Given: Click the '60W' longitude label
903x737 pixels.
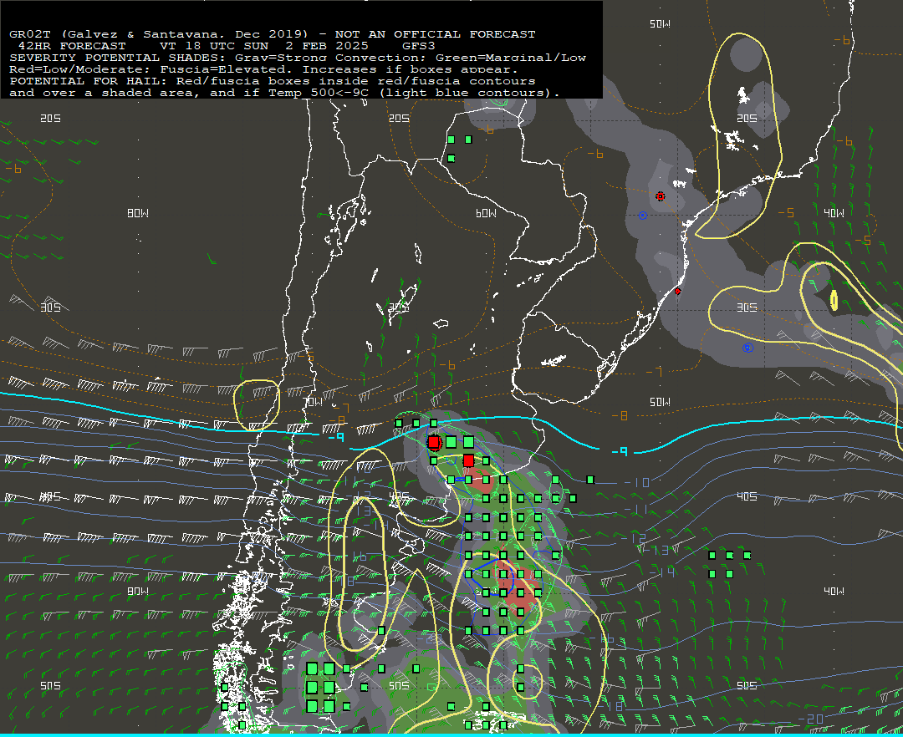Looking at the screenshot, I should pos(486,213).
